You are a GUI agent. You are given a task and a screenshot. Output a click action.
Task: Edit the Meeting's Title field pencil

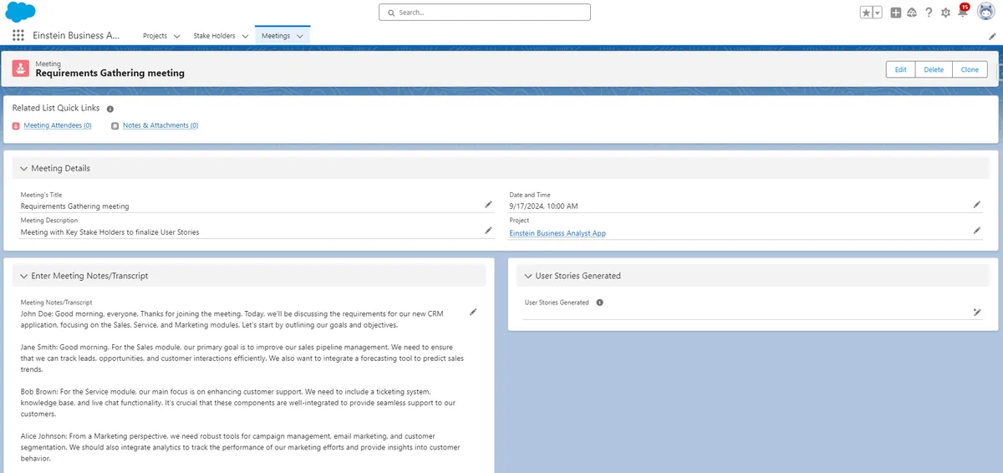click(489, 204)
